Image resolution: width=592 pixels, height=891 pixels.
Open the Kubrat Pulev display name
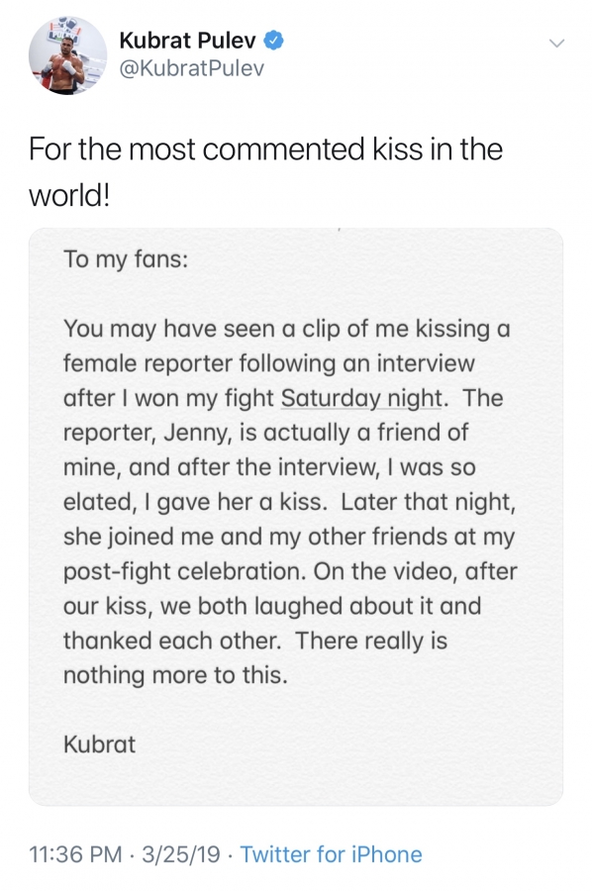[x=187, y=41]
